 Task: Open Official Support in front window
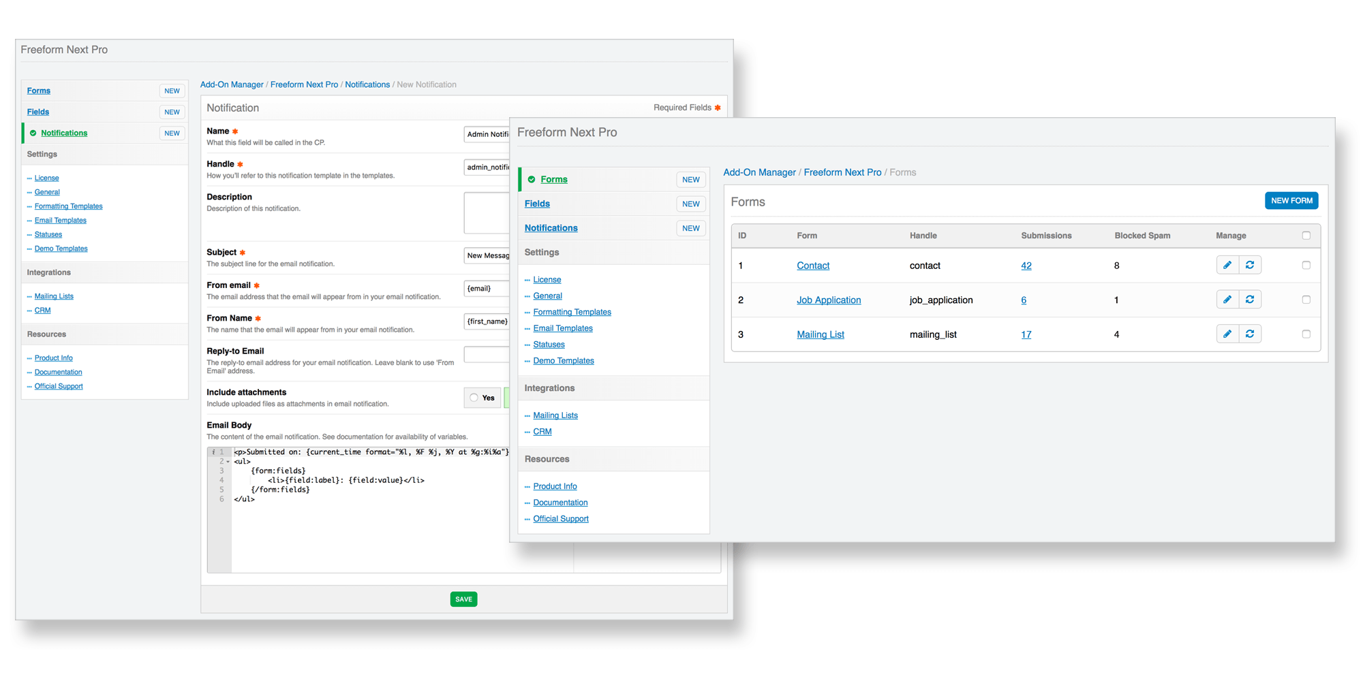pyautogui.click(x=561, y=519)
